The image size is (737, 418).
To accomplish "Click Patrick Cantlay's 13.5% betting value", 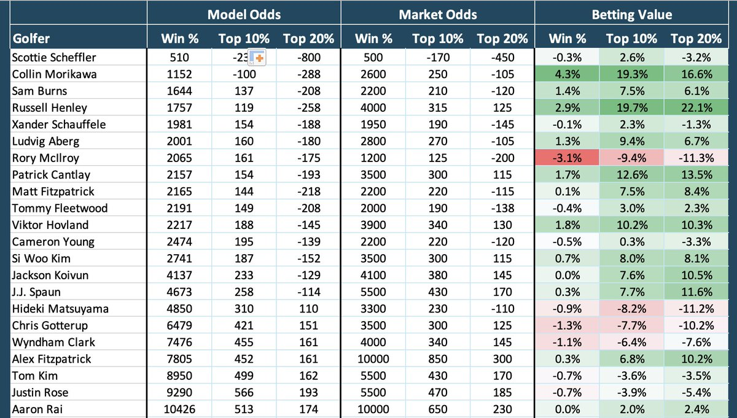I will click(696, 174).
